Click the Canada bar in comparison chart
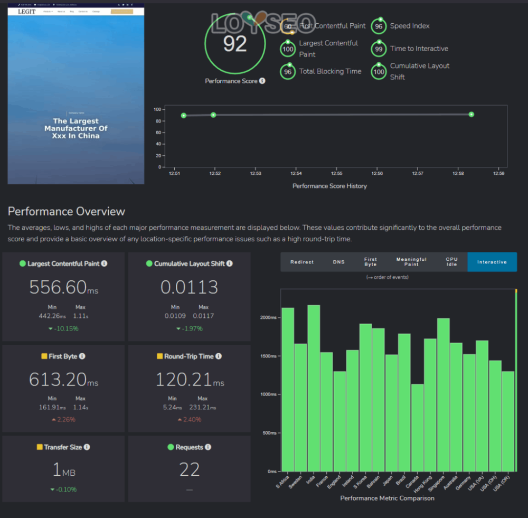 point(418,428)
